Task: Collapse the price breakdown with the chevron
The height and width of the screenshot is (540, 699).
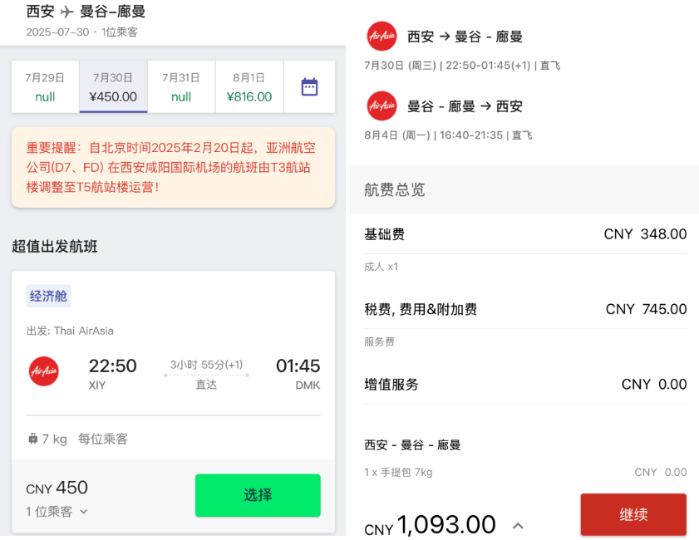Action: tap(518, 526)
